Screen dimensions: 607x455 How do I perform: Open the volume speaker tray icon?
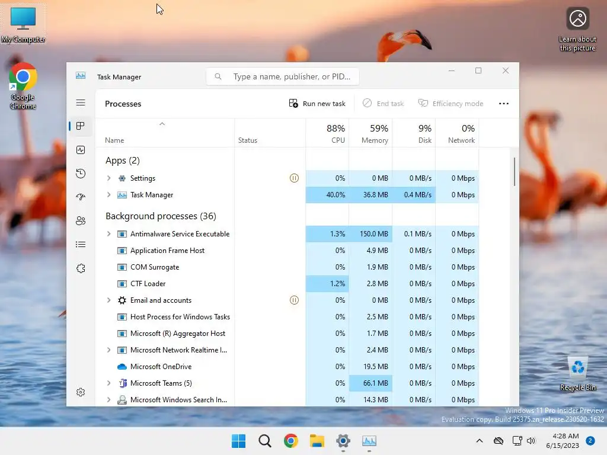point(531,441)
